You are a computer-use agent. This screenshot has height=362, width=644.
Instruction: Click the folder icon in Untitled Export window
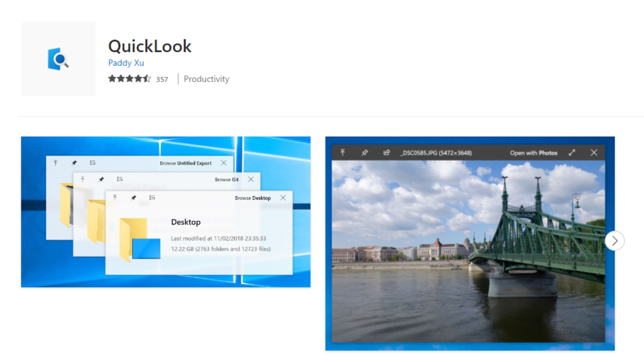(66, 205)
